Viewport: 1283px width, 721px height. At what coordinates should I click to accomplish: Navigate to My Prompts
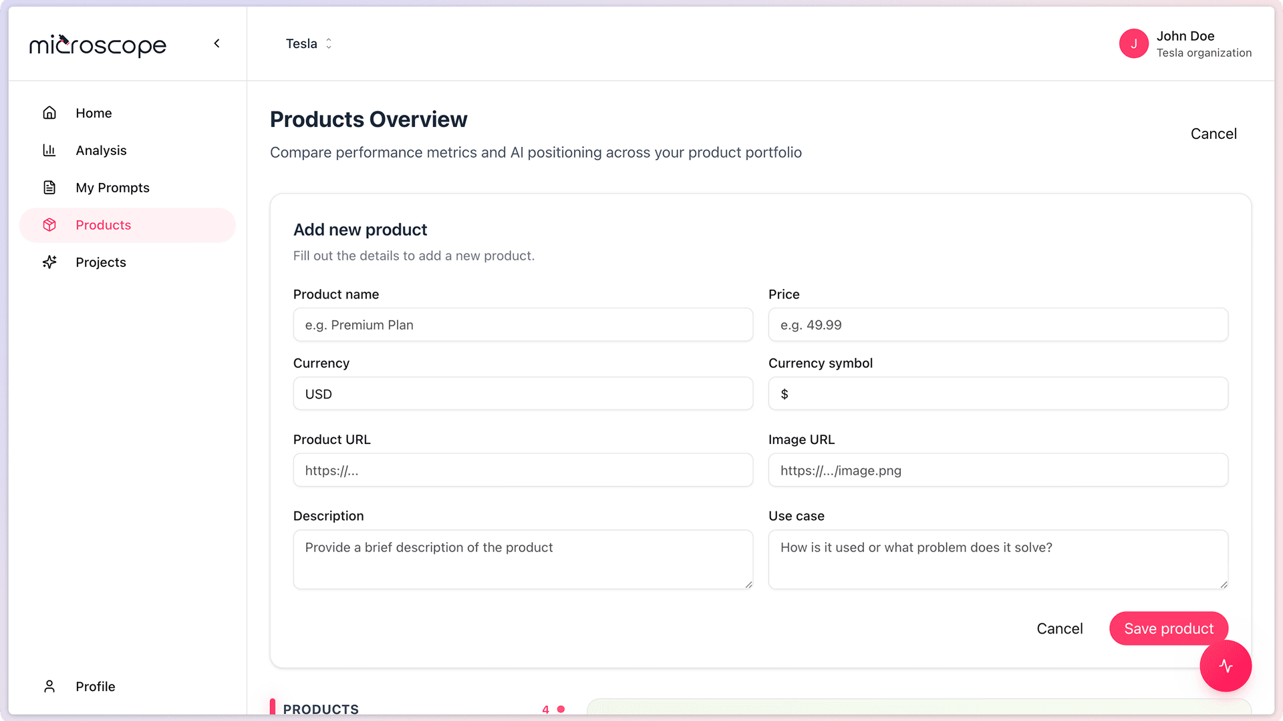coord(112,188)
